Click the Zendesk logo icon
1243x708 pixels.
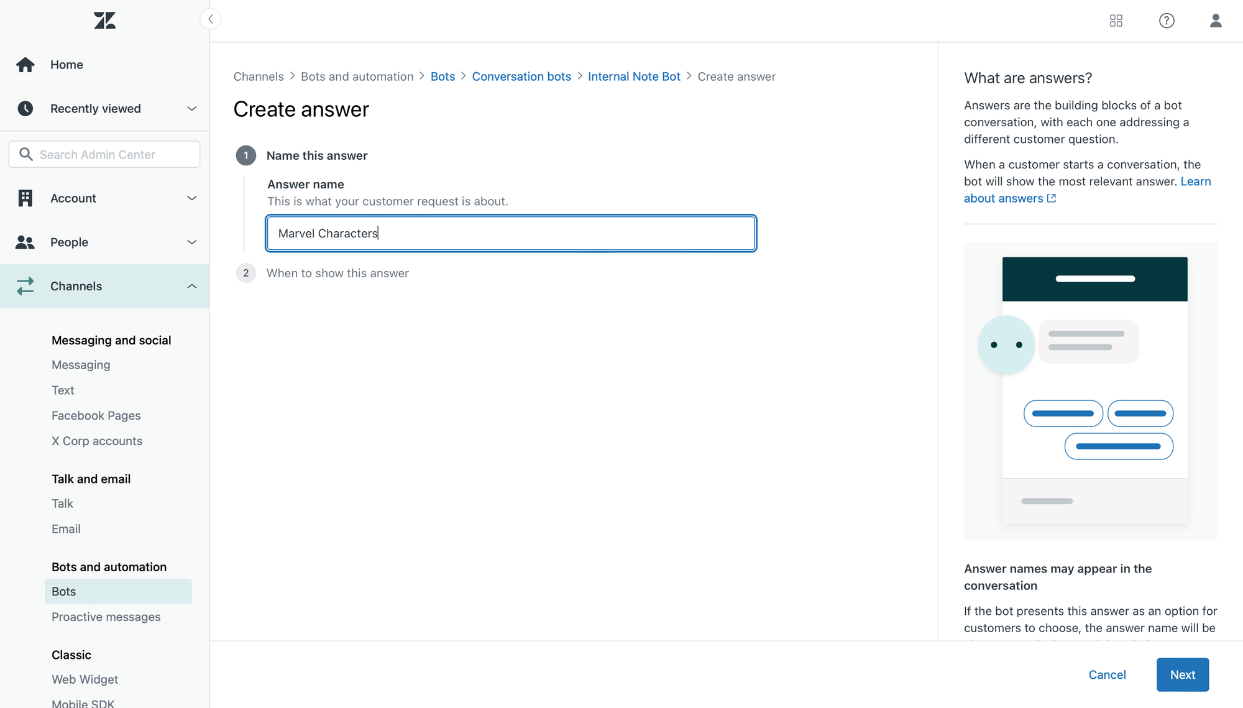(x=104, y=21)
